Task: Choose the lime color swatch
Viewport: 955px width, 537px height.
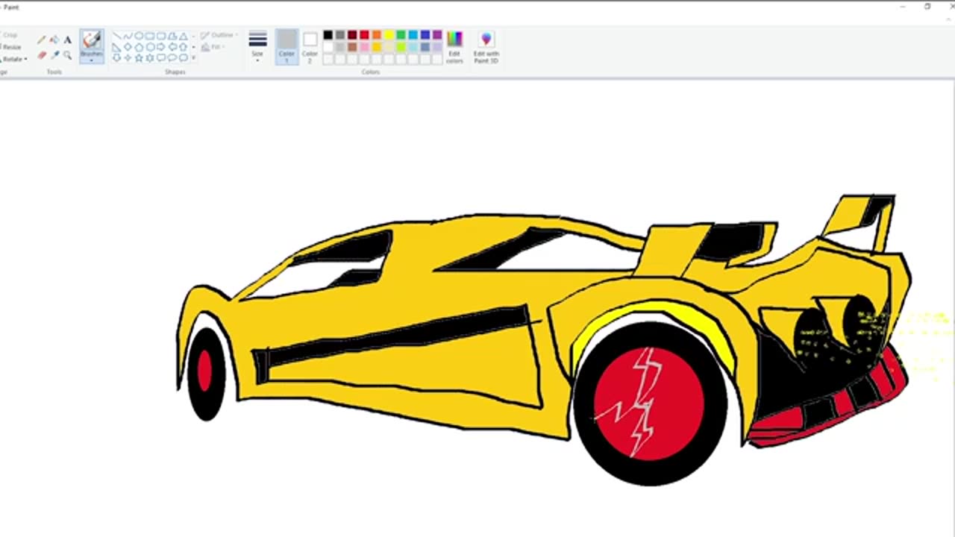Action: click(x=401, y=47)
